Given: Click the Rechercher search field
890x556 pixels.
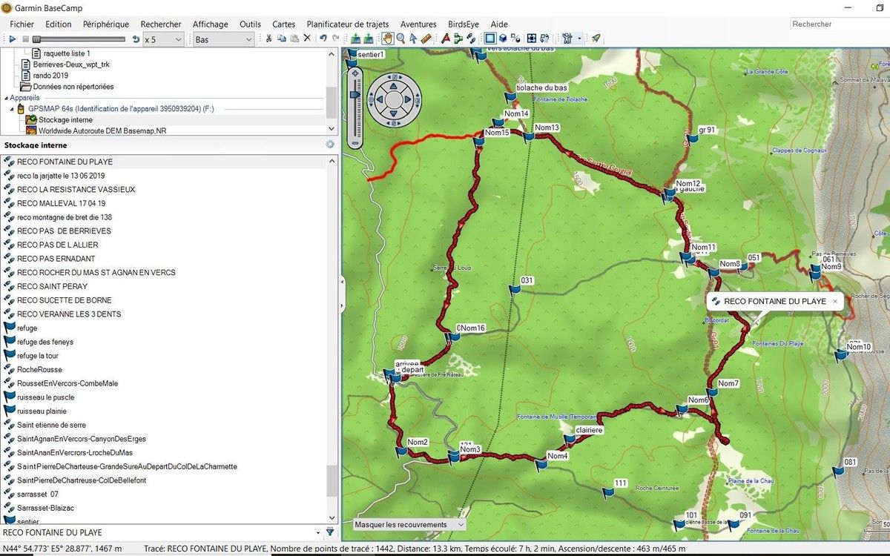Looking at the screenshot, I should point(839,24).
